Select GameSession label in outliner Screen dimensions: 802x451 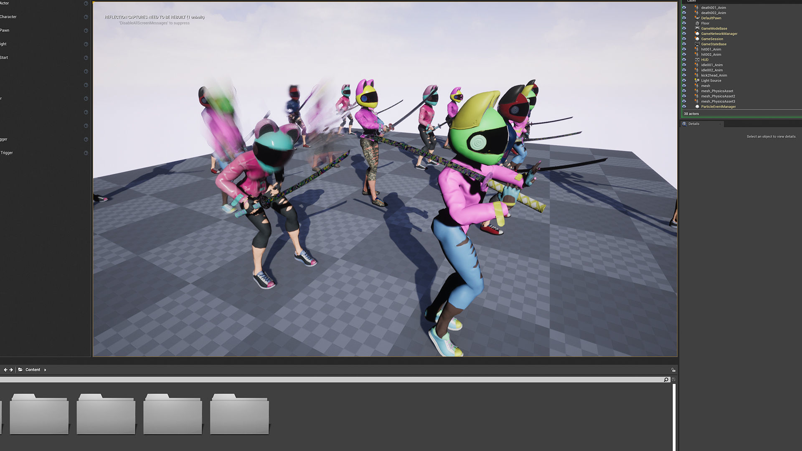click(712, 39)
